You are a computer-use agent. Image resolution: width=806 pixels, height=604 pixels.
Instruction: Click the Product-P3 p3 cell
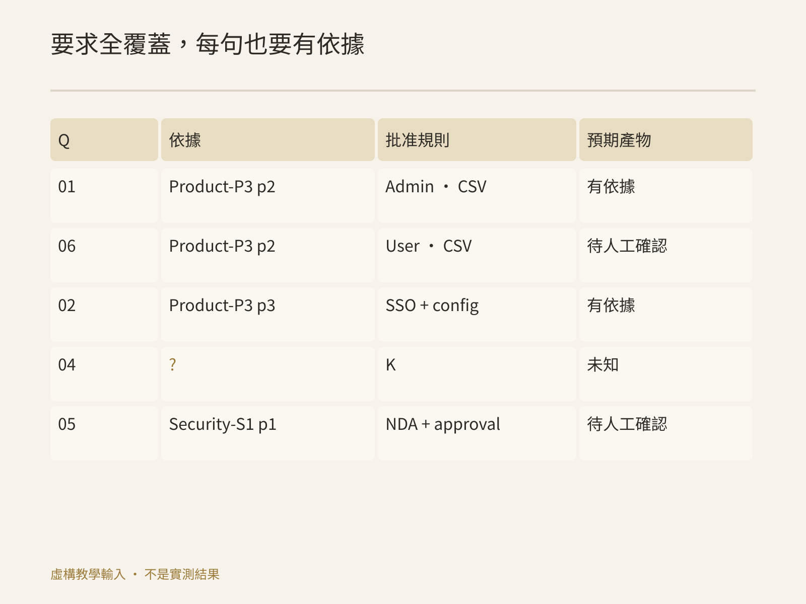268,315
